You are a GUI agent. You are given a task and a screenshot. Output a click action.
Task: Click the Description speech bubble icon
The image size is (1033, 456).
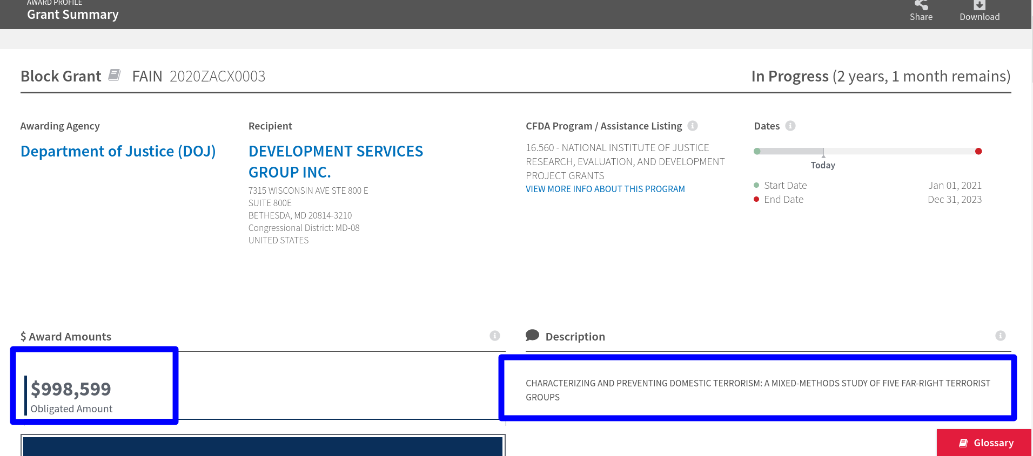[x=532, y=336]
